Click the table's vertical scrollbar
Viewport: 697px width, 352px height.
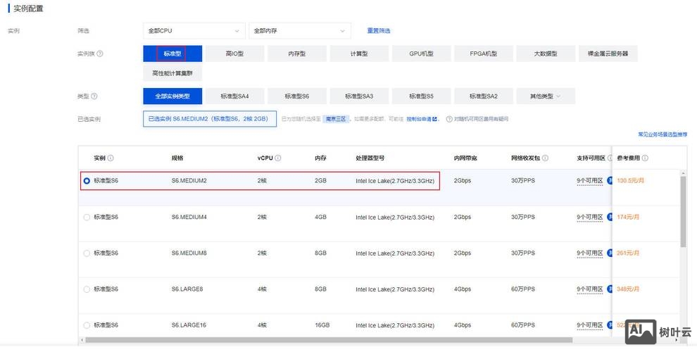tap(682, 211)
